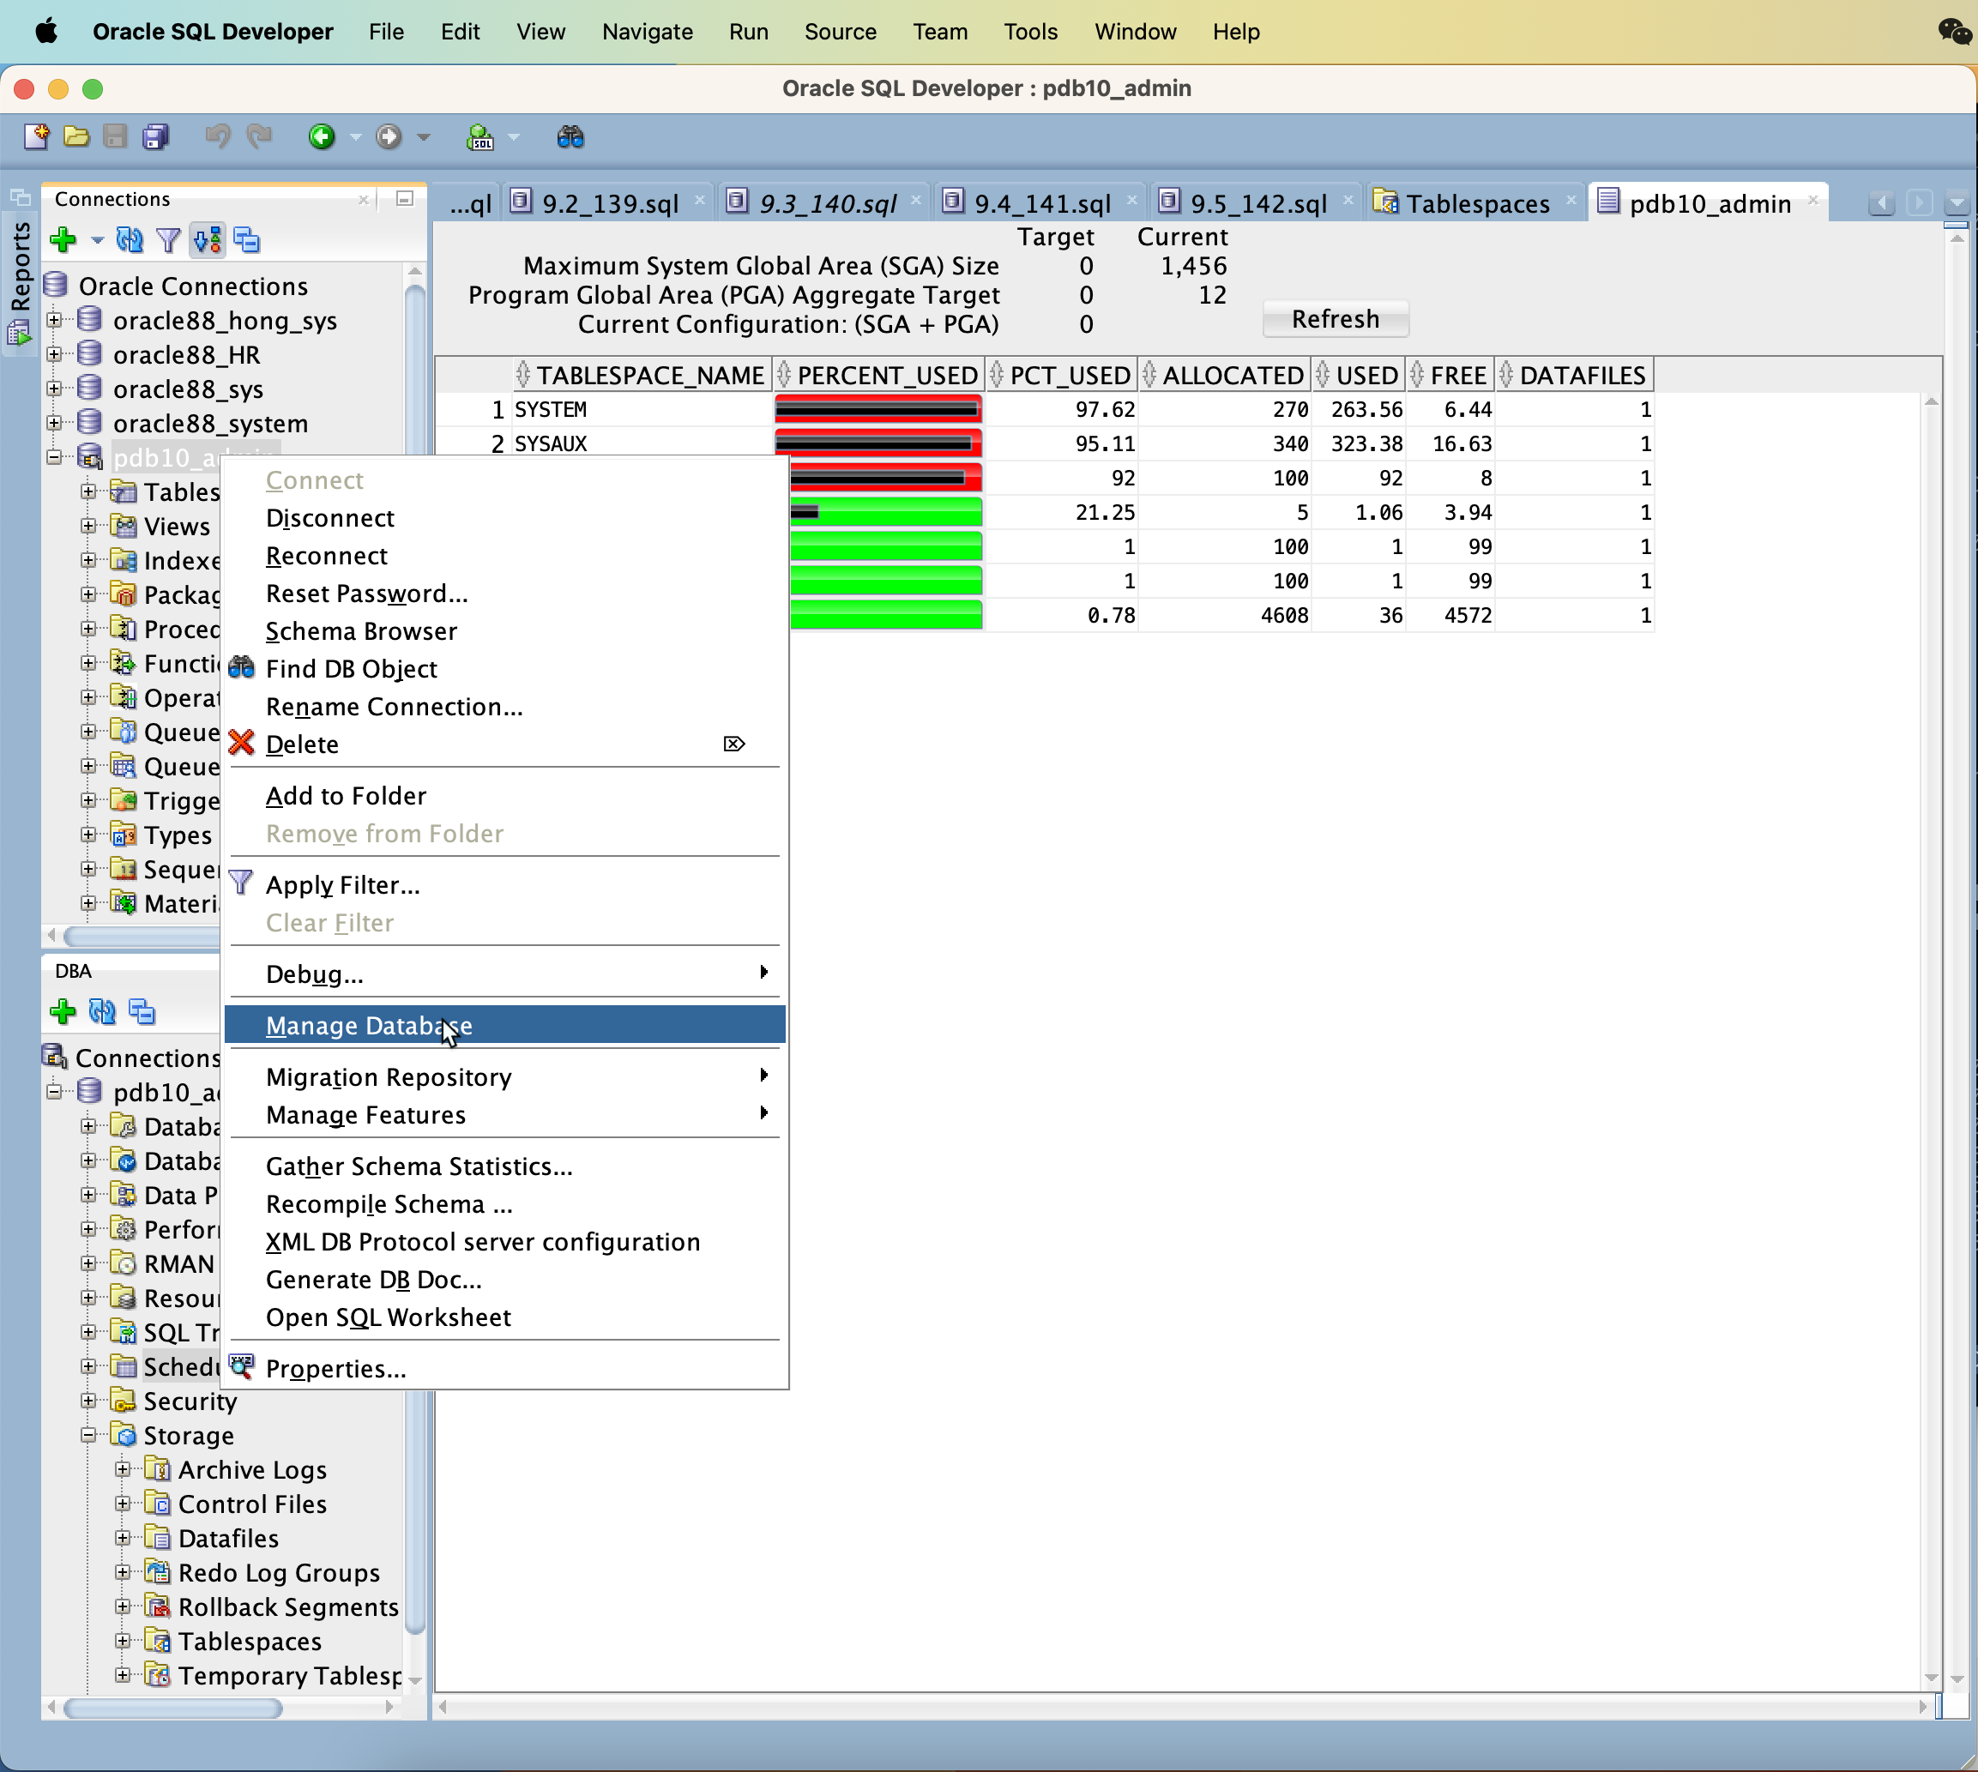Viewport: 1978px width, 1772px height.
Task: Click the Save toolbar icon
Action: pos(115,137)
